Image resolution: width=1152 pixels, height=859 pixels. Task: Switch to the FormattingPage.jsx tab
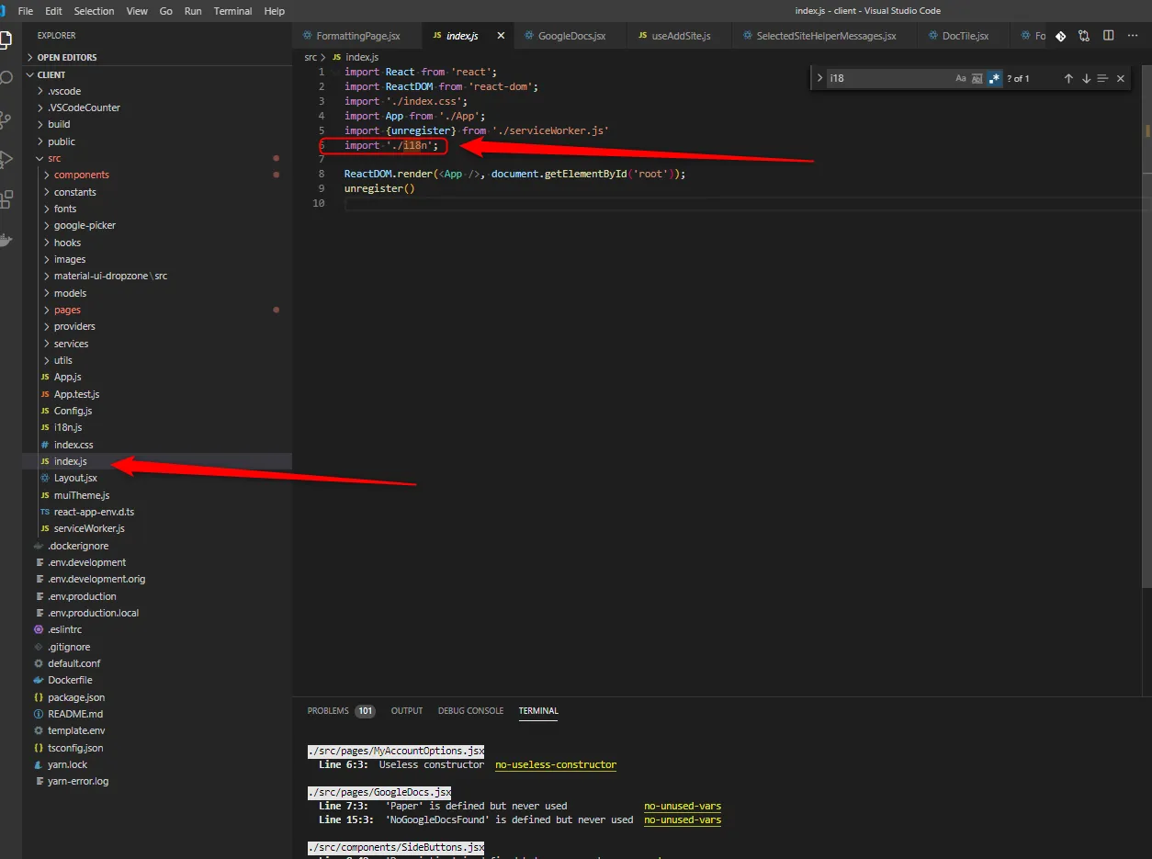click(358, 36)
